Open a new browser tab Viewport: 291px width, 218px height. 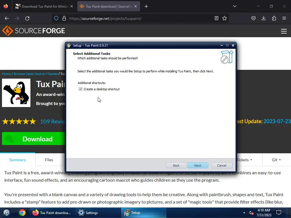tap(146, 7)
